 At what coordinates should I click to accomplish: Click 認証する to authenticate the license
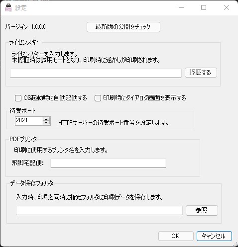(x=201, y=73)
